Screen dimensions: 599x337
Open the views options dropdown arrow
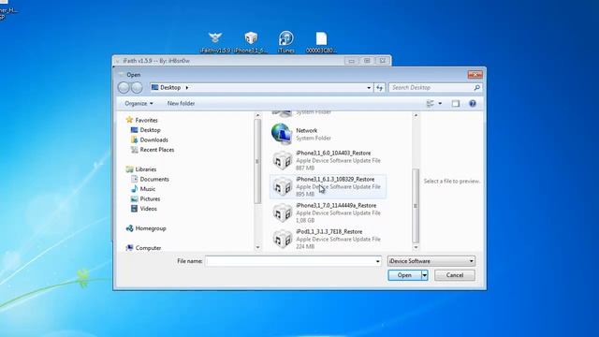[440, 104]
